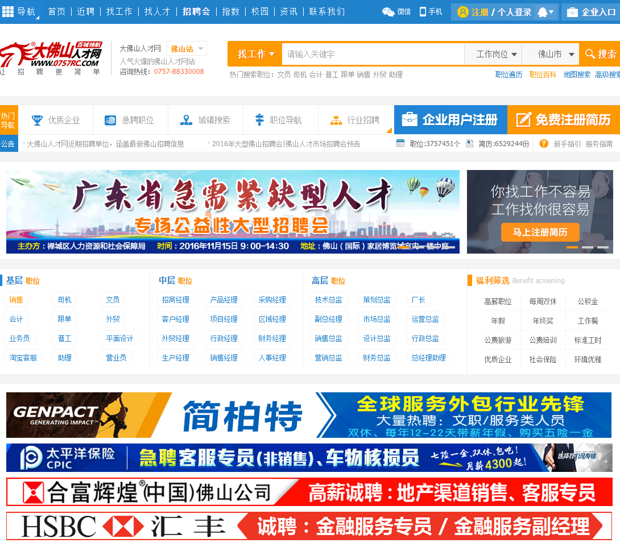The image size is (620, 543).
Task: Open 指数 in the top navigation
Action: point(231,11)
